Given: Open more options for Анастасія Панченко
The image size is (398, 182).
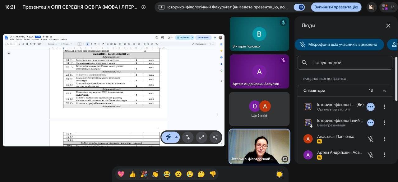Looking at the screenshot, I should 384,139.
